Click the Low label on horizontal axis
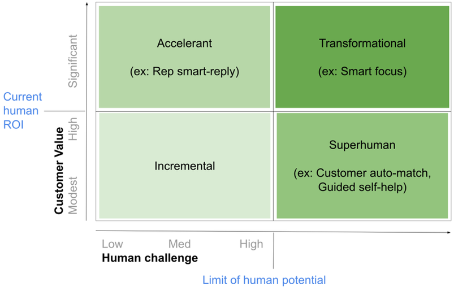 [x=113, y=244]
